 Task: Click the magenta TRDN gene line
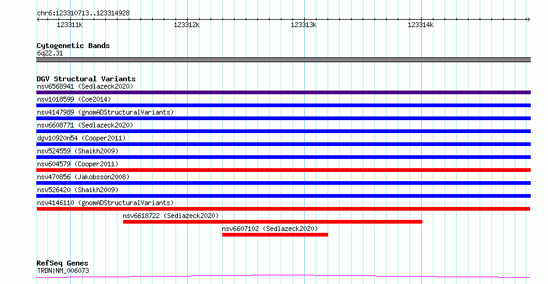(283, 277)
